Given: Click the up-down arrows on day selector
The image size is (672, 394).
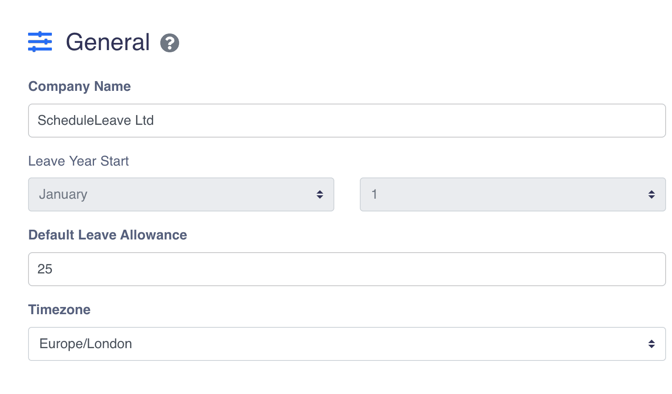Looking at the screenshot, I should pyautogui.click(x=651, y=194).
